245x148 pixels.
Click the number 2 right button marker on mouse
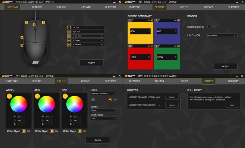pyautogui.click(x=43, y=22)
